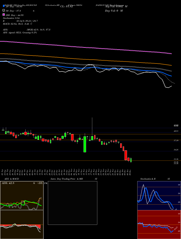Viewport: 181px width, 239px height.
Task: Click the 40.51 price axis label
Action: click(x=176, y=131)
